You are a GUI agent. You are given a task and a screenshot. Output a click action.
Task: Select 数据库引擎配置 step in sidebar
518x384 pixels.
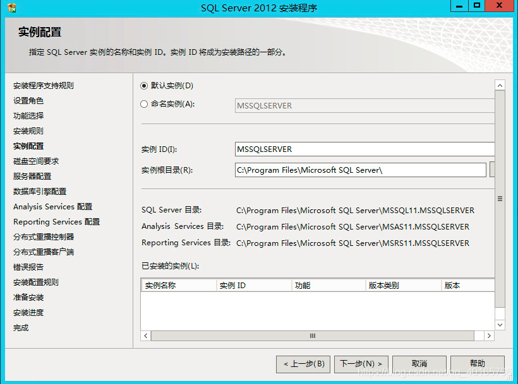pyautogui.click(x=40, y=192)
